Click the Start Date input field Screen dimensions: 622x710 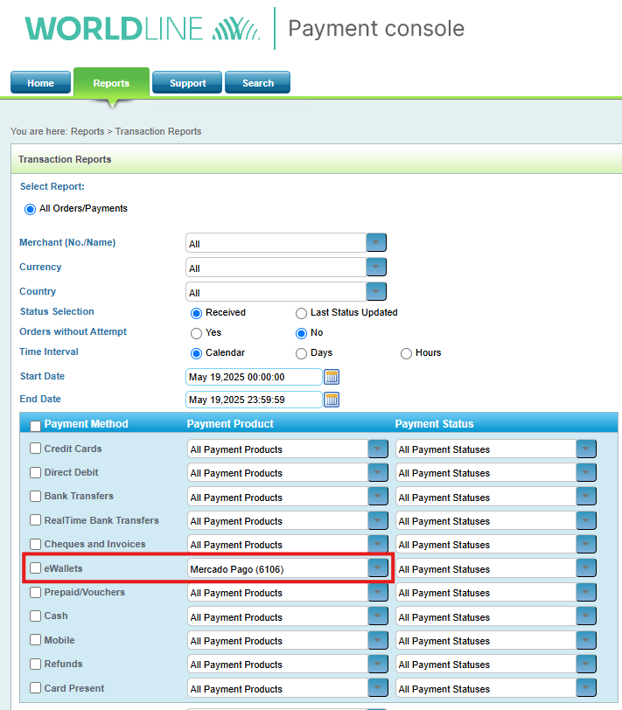pyautogui.click(x=254, y=377)
